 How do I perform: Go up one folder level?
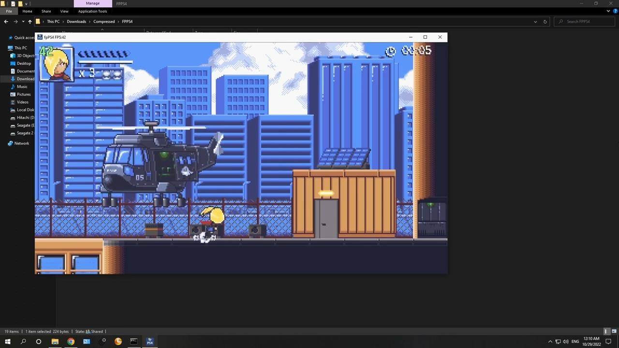(x=30, y=21)
